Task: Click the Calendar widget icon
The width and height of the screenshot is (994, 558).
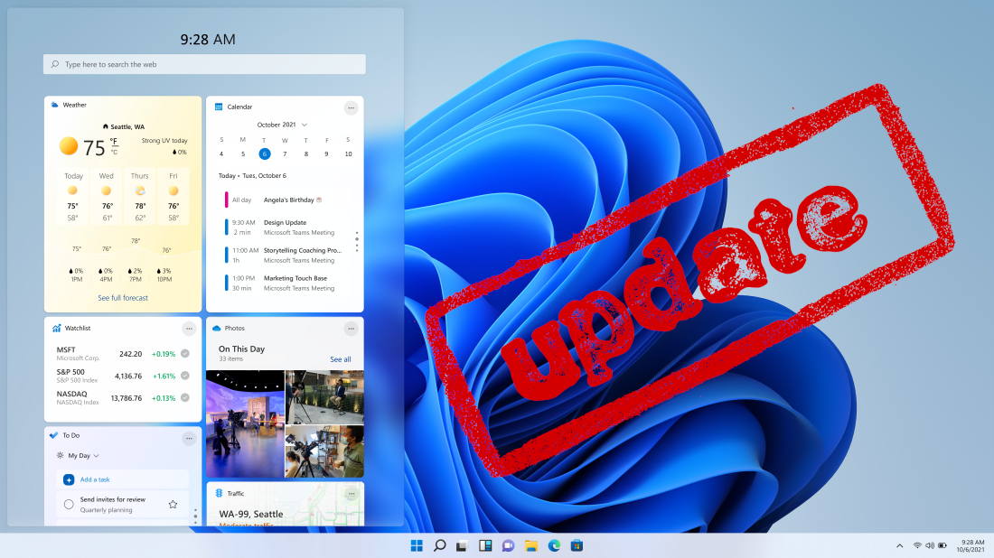Action: pyautogui.click(x=219, y=107)
